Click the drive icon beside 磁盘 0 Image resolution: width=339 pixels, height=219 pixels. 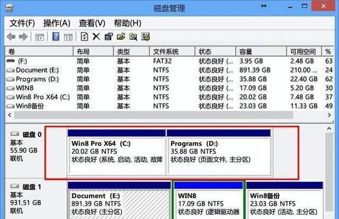pos(15,134)
